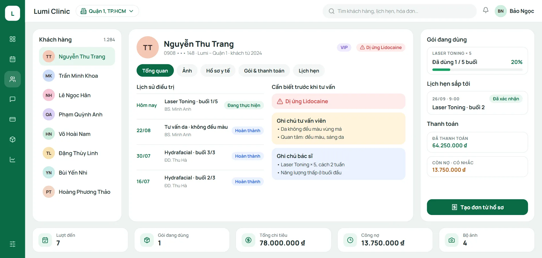Image resolution: width=542 pixels, height=258 pixels.
Task: Open the dashboard grid icon in sidebar
Action: pyautogui.click(x=12, y=39)
